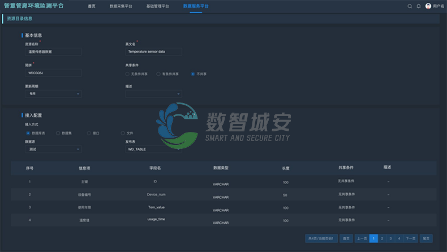447x252 pixels.
Task: Expand the 数据源 dropdown
Action: coord(53,150)
